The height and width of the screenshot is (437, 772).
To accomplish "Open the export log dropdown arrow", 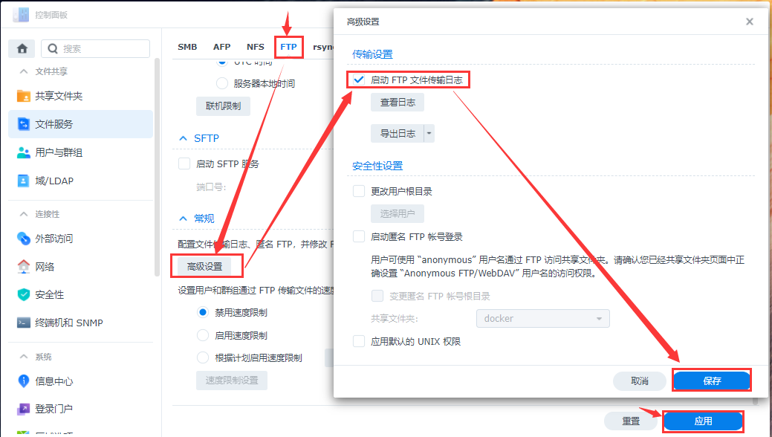I will click(x=429, y=132).
